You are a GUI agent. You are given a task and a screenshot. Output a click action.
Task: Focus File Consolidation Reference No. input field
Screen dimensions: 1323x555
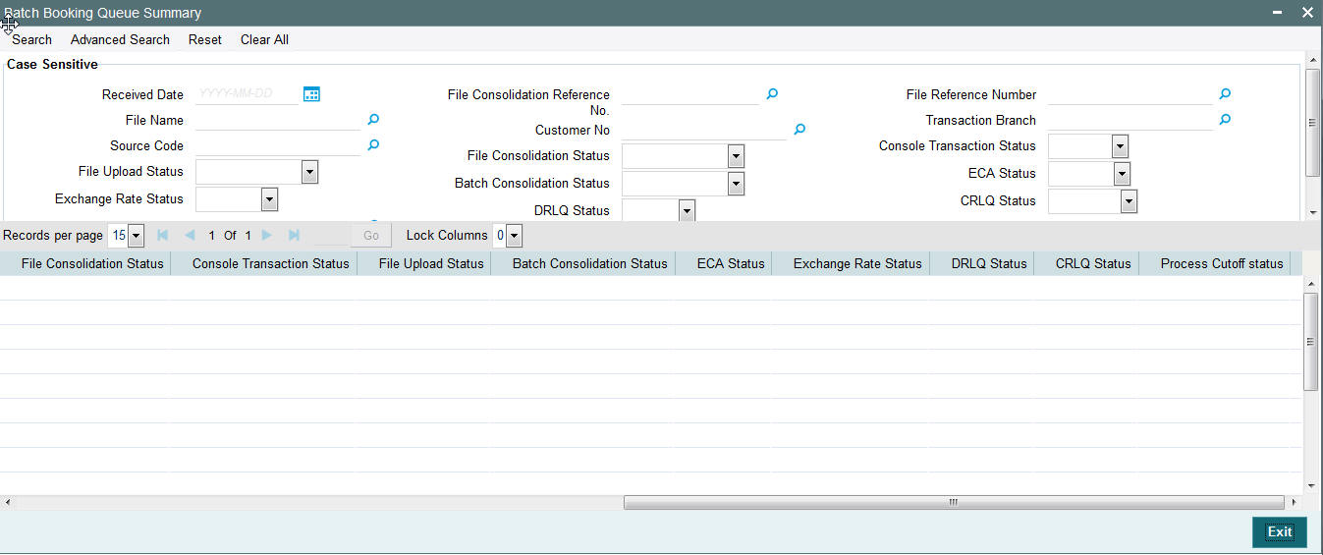(x=690, y=94)
